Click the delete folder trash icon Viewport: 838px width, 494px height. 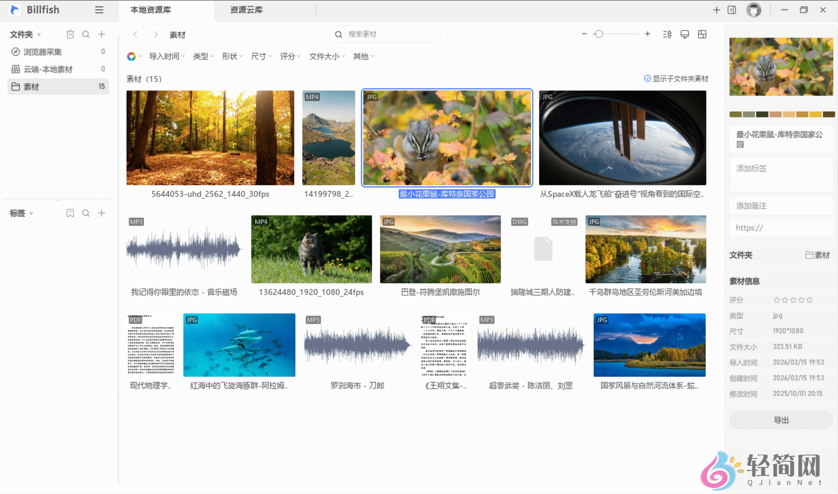(x=70, y=34)
